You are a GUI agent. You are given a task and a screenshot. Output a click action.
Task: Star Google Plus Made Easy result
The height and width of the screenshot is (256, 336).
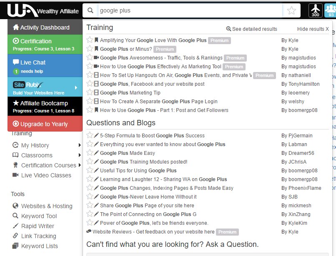(x=90, y=153)
